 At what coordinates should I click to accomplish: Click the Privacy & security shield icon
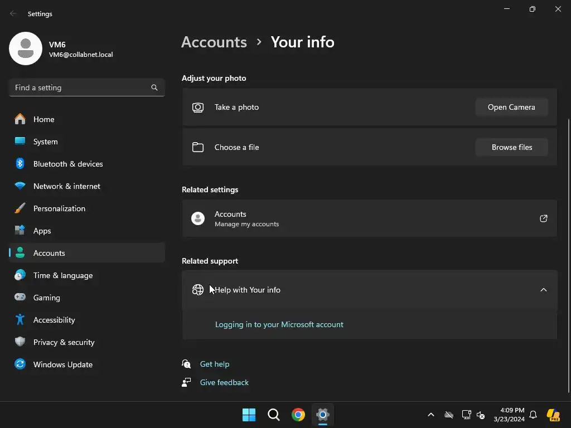click(x=20, y=342)
